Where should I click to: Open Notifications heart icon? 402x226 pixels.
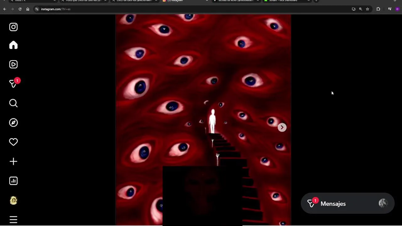pos(14,142)
